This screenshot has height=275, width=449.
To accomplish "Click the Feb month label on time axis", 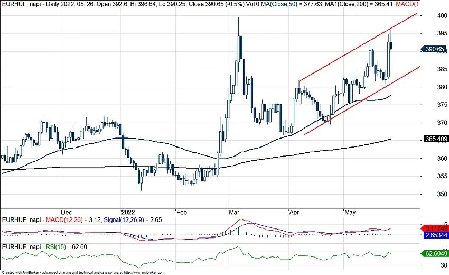I will pos(182,212).
